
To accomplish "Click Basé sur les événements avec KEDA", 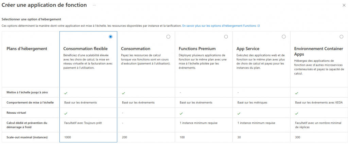I will pyautogui.click(x=319, y=102).
